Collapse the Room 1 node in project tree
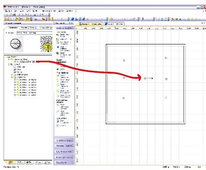This screenshot has width=206, height=170. (9, 64)
